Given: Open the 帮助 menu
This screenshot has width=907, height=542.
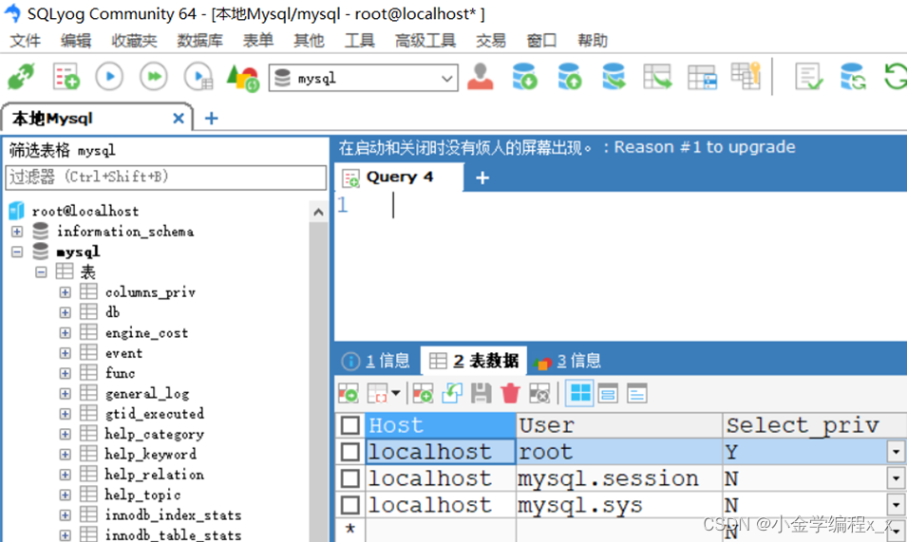Looking at the screenshot, I should point(593,41).
